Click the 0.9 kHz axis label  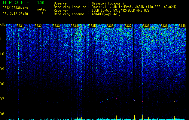click(x=2, y=69)
